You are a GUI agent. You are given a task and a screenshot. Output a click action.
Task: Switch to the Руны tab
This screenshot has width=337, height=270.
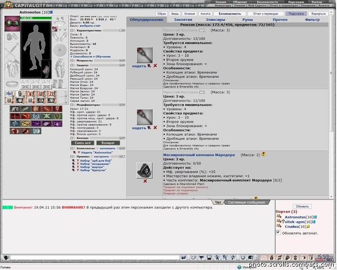(x=248, y=20)
